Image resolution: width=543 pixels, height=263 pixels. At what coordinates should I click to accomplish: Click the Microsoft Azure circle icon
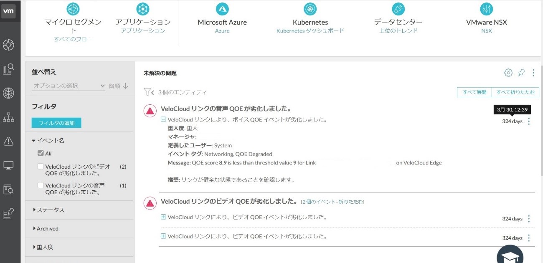(222, 9)
